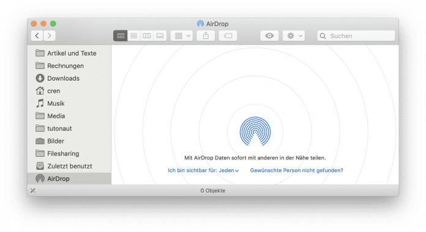
Task: Switch to column view mode
Action: point(147,36)
